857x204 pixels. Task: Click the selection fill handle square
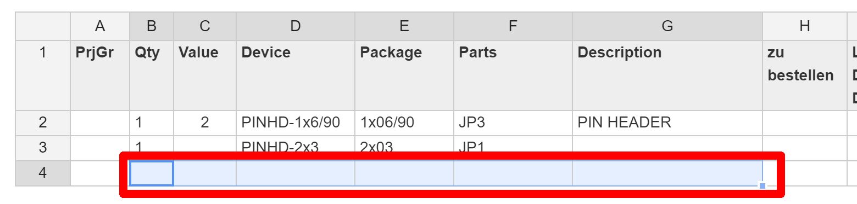click(x=763, y=186)
